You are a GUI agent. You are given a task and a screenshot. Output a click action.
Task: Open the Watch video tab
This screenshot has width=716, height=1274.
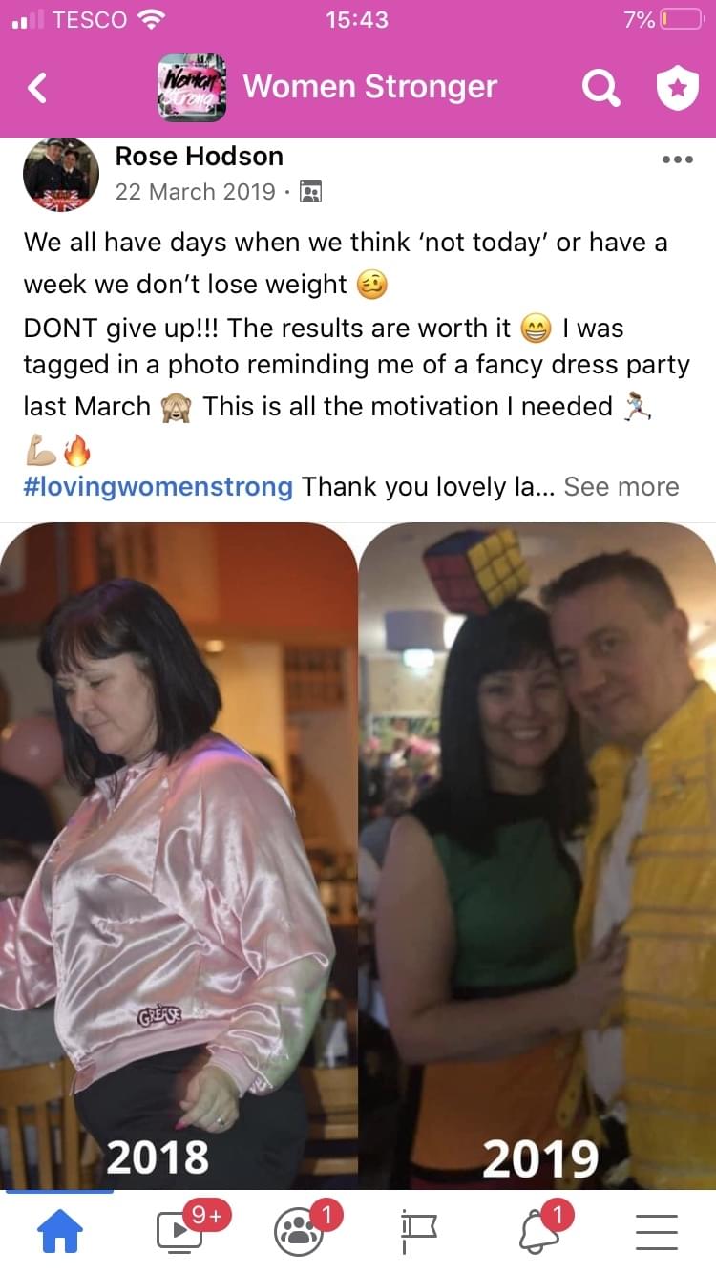[180, 1232]
